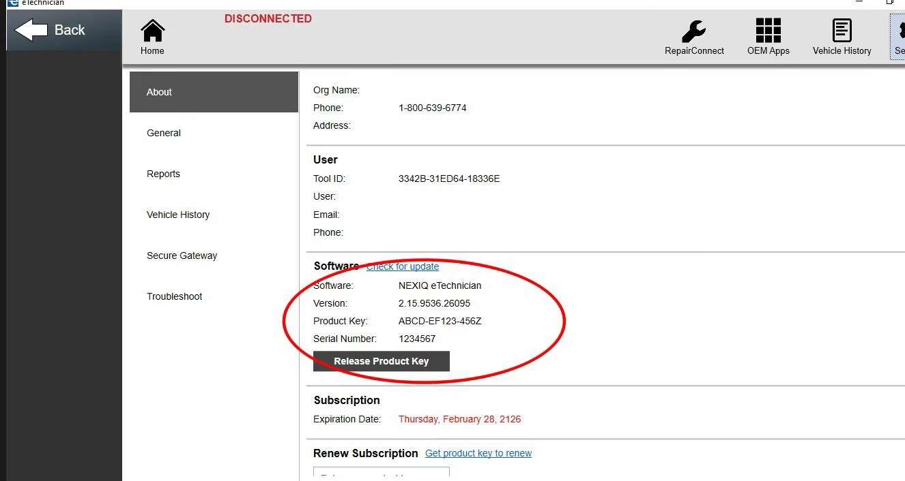Select serial number 1234567
The height and width of the screenshot is (481, 905).
point(417,339)
